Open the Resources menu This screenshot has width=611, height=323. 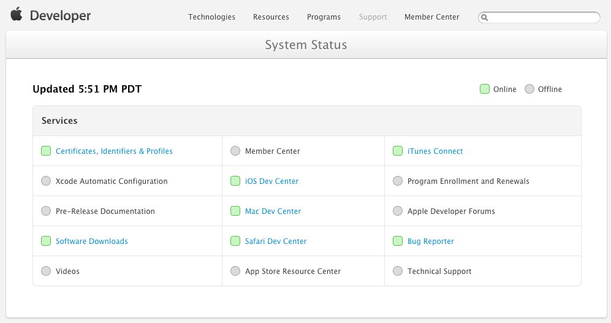[x=271, y=17]
